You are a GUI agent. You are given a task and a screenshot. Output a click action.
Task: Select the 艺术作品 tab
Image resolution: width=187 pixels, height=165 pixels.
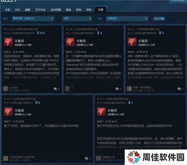click(40, 10)
